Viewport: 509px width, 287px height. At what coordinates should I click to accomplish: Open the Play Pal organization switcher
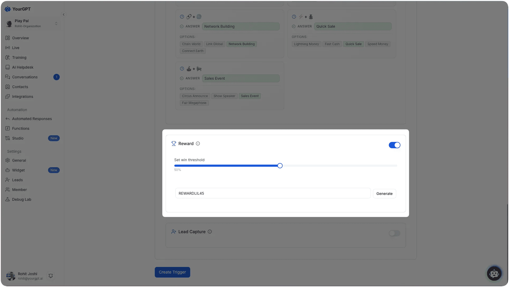coord(32,23)
